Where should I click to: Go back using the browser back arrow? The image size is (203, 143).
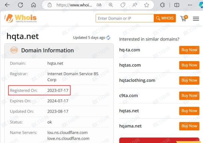click(x=7, y=5)
